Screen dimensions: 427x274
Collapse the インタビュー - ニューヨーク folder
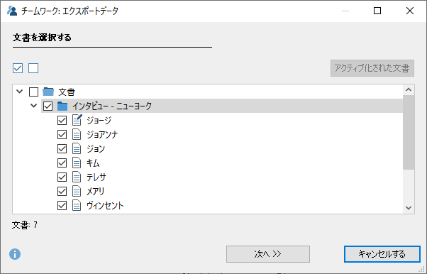tap(34, 106)
